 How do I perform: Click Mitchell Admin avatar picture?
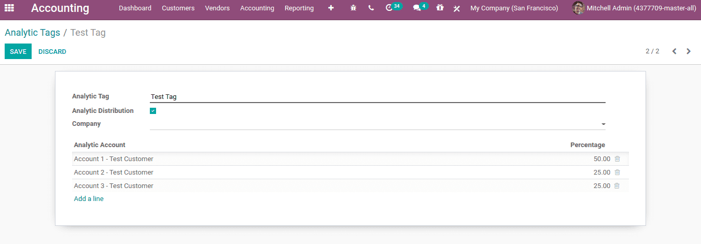(x=578, y=8)
